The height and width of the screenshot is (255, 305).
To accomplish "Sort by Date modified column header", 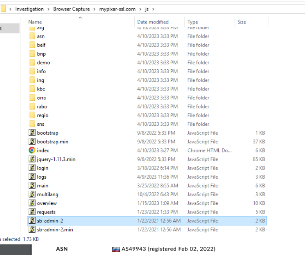I will click(x=153, y=22).
